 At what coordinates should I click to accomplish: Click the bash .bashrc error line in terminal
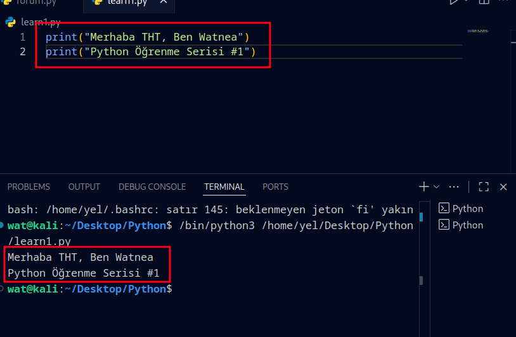pyautogui.click(x=210, y=209)
